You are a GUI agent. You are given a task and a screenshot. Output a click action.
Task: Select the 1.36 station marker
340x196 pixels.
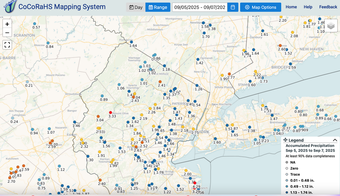click(x=189, y=112)
